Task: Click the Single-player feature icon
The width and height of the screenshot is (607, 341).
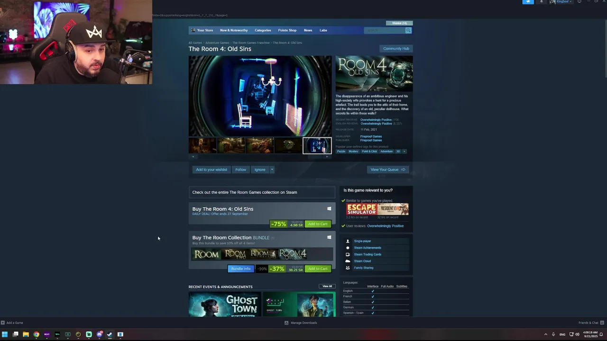Action: 348,241
